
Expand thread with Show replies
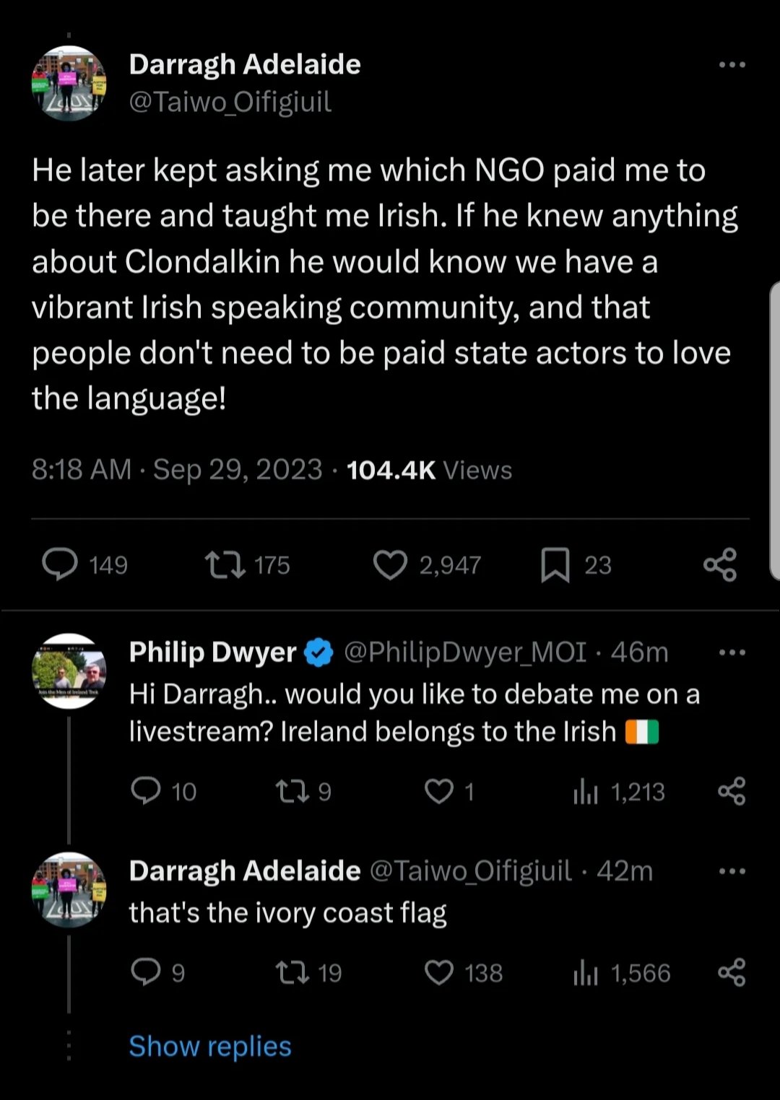click(210, 1046)
